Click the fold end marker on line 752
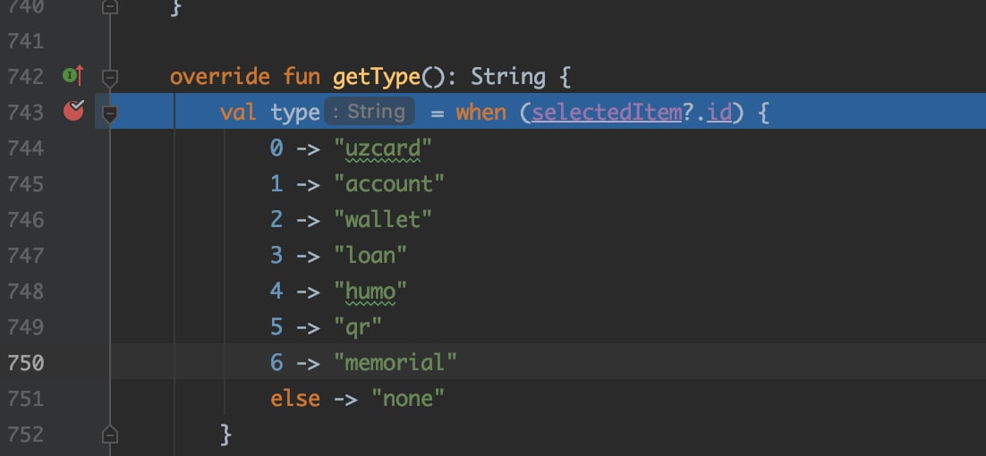 click(x=110, y=434)
